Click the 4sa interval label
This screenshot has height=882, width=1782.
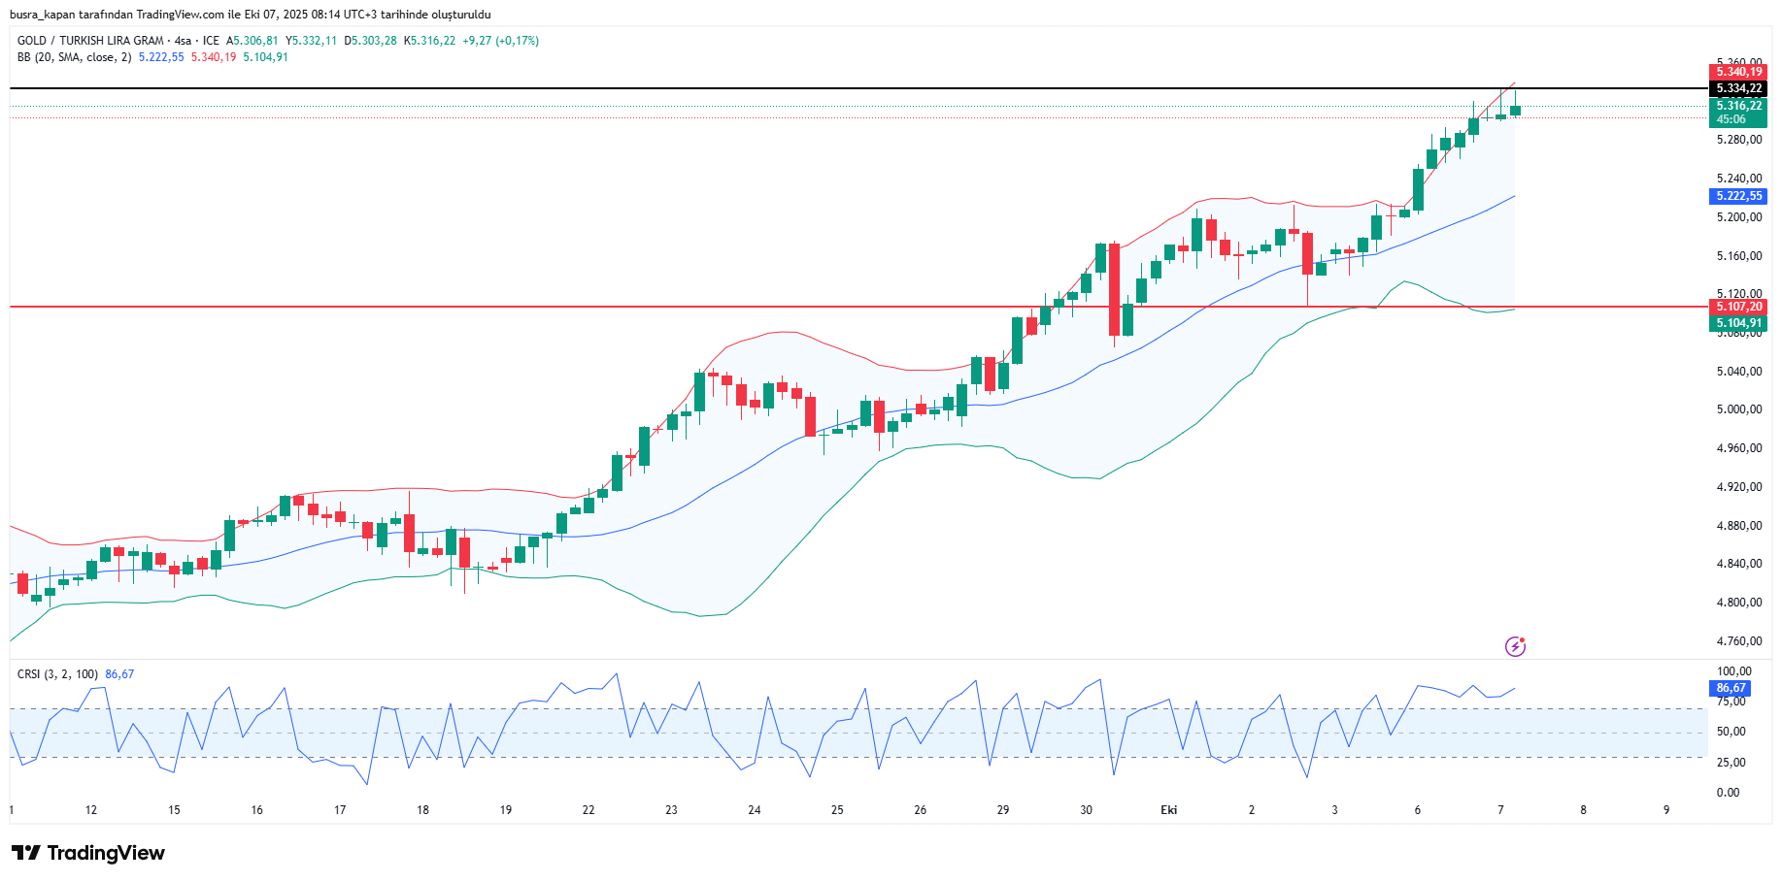[183, 41]
